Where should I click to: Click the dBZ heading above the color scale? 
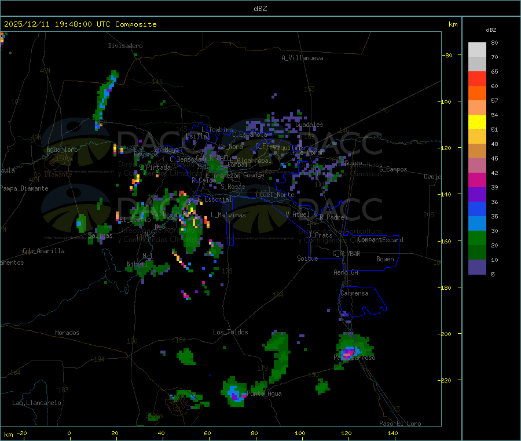tap(491, 30)
